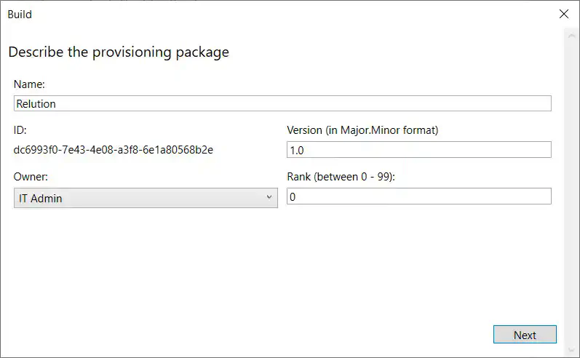The width and height of the screenshot is (580, 358).
Task: Click the 'ID:' label
Action: 20,130
